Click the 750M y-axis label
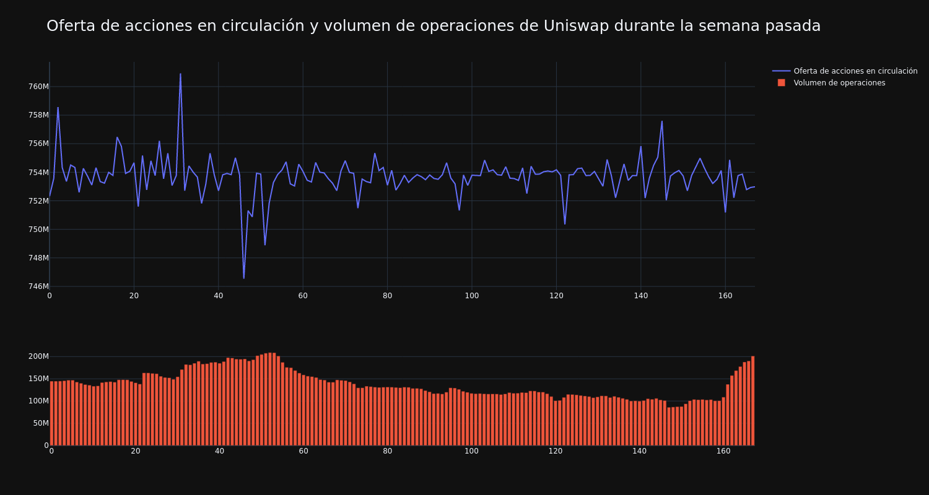 click(x=38, y=229)
